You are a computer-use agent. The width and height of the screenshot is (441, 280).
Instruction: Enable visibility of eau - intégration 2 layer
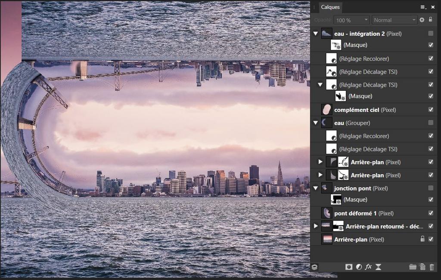click(x=431, y=34)
